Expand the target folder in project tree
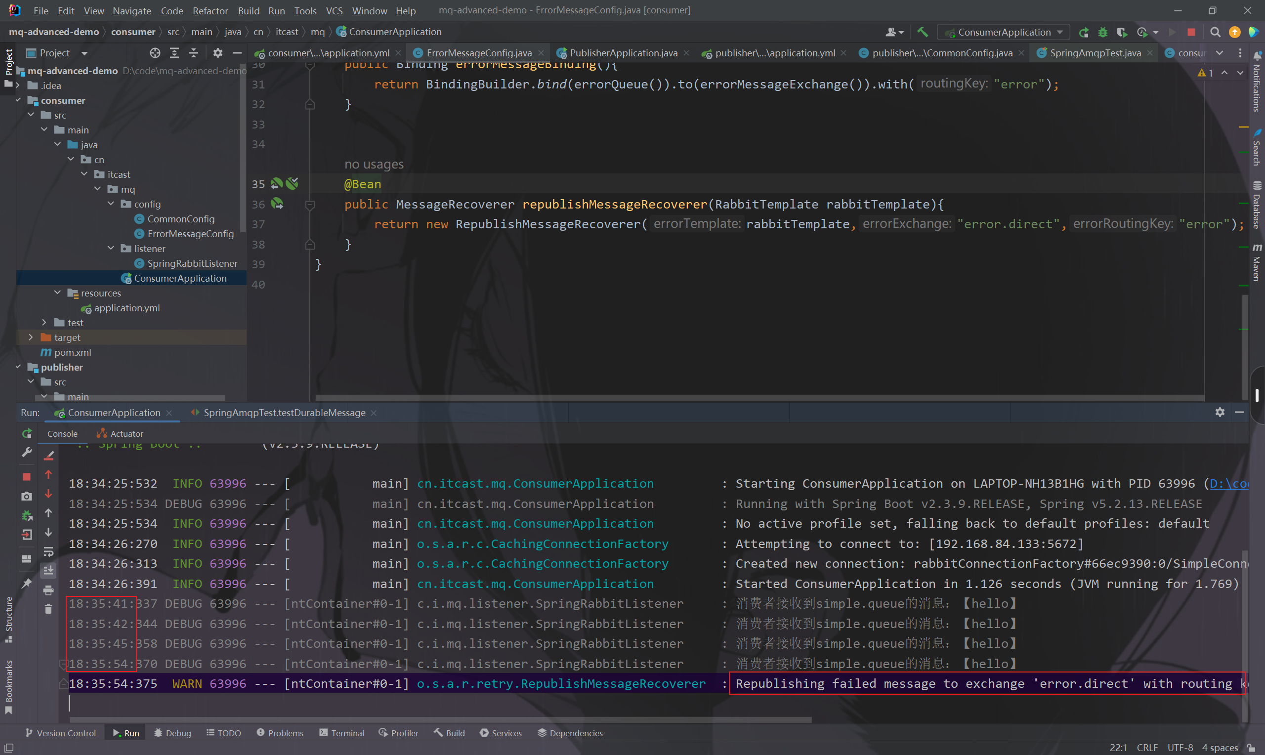This screenshot has height=755, width=1265. coord(31,337)
